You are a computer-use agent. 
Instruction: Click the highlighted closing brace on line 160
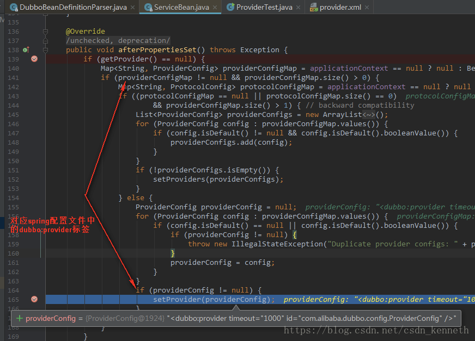coord(173,253)
